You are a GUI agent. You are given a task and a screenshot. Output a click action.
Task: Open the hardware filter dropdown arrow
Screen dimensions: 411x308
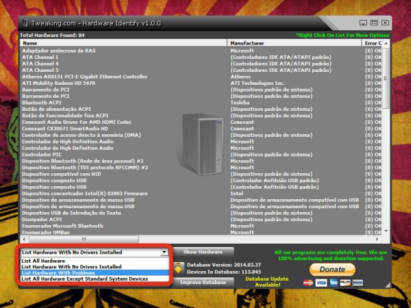point(164,252)
